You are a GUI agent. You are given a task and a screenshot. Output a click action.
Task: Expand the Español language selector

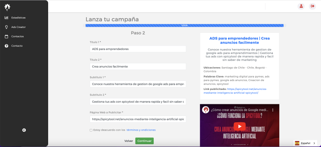click(x=305, y=143)
